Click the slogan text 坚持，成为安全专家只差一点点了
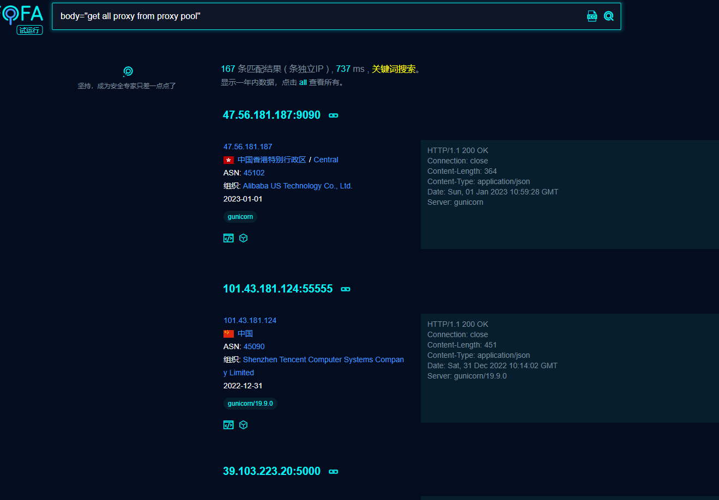 click(126, 86)
